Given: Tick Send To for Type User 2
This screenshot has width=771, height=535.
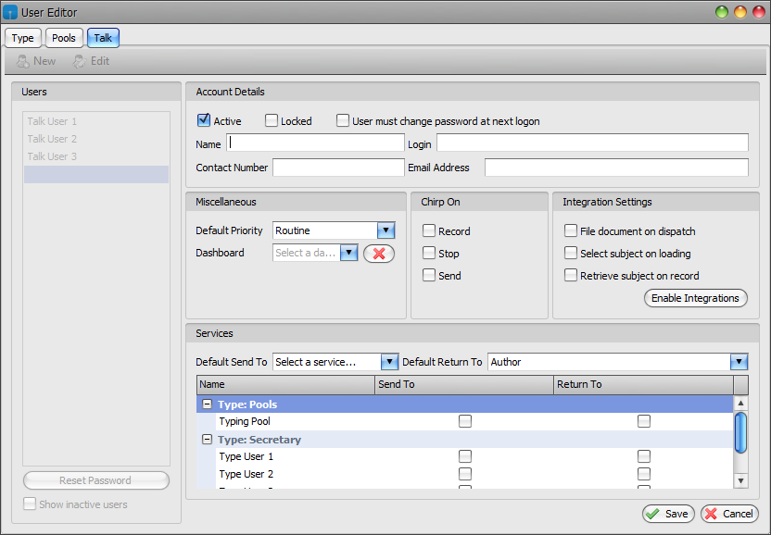Looking at the screenshot, I should [x=465, y=474].
